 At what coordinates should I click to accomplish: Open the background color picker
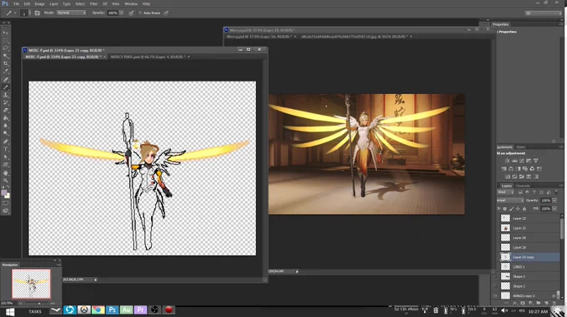coord(8,196)
